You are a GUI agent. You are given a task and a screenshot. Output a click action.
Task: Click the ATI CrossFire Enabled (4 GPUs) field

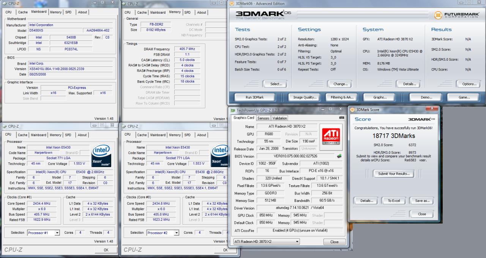pyautogui.click(x=300, y=230)
